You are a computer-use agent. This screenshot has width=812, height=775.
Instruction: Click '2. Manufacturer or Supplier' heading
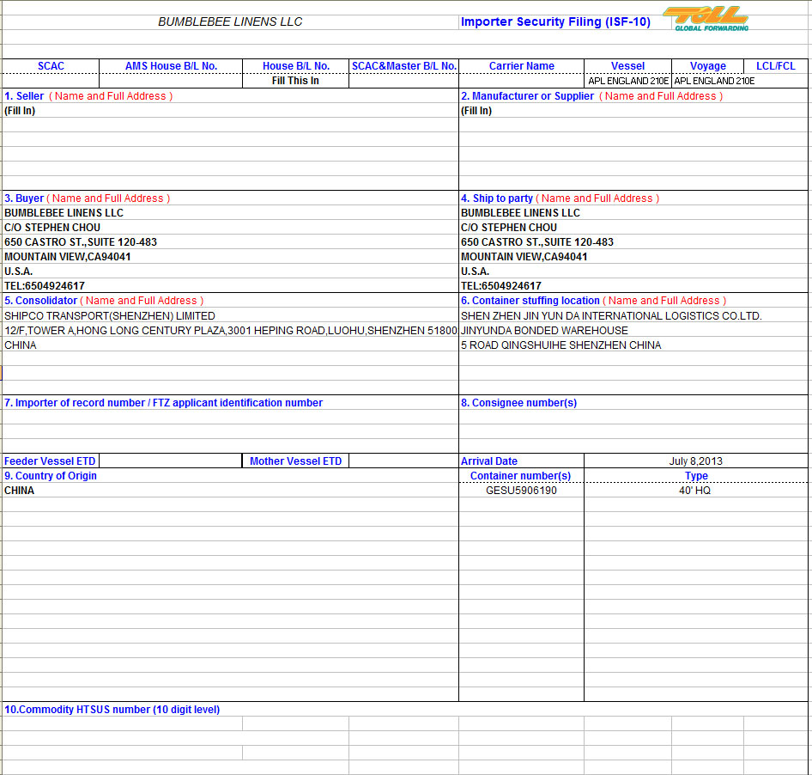pos(592,96)
